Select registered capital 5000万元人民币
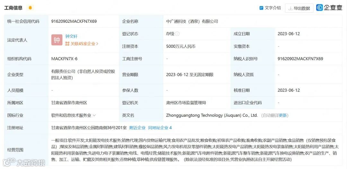 [x=181, y=46]
